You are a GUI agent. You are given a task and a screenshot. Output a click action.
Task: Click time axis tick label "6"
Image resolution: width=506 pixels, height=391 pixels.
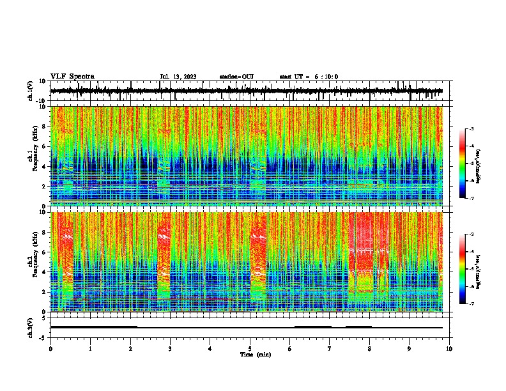tap(290, 349)
